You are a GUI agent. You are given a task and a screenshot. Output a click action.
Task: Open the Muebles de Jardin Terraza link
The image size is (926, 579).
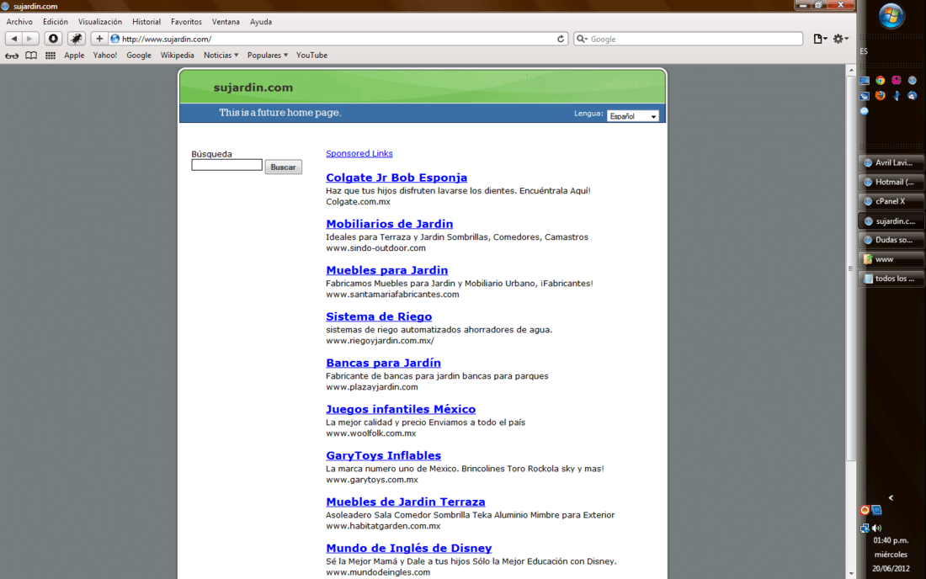coord(406,502)
